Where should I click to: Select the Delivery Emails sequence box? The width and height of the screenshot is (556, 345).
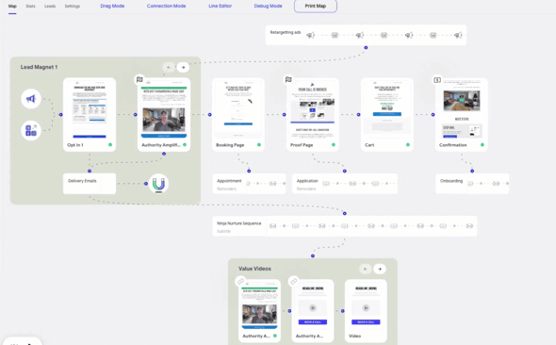tap(90, 184)
